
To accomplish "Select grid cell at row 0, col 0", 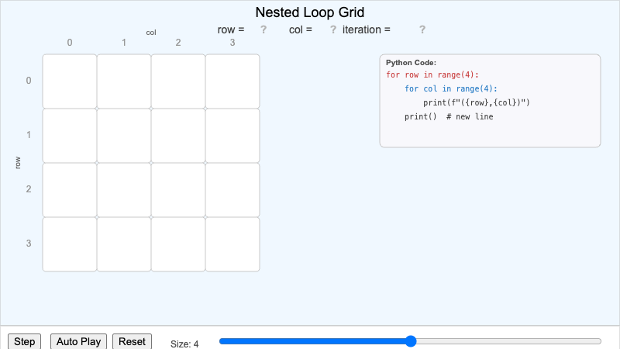I will pos(70,81).
